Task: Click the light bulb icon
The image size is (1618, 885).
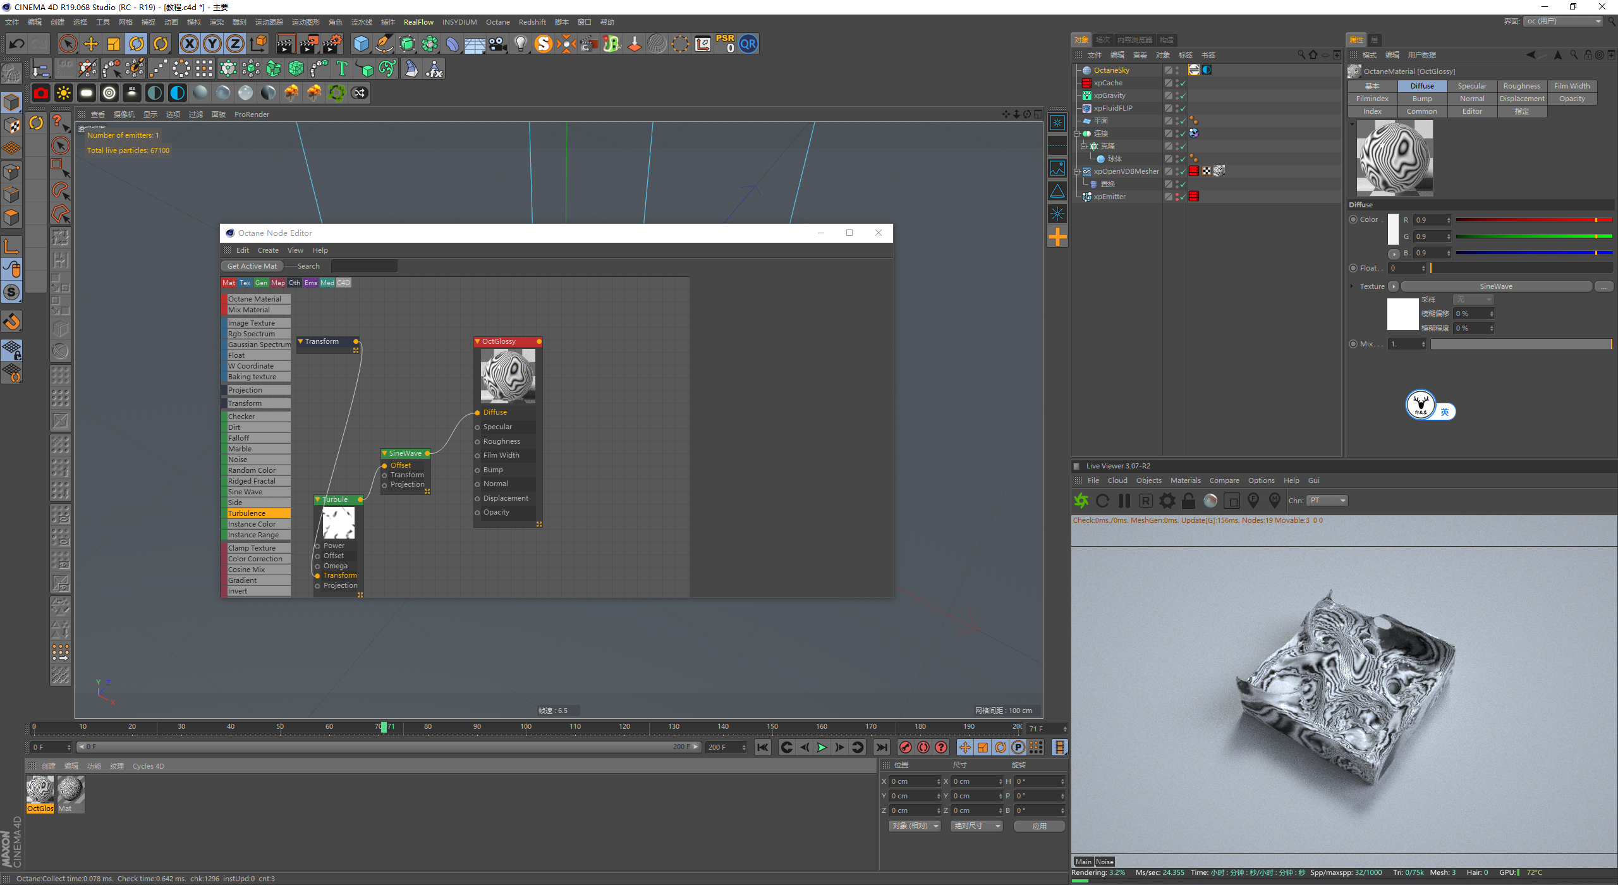Action: (x=520, y=44)
